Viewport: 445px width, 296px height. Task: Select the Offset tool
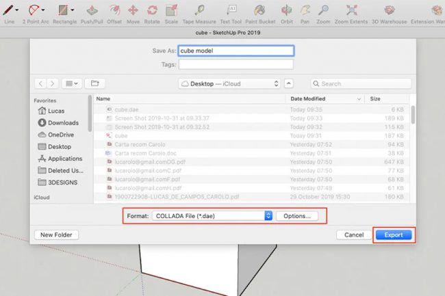(115, 11)
